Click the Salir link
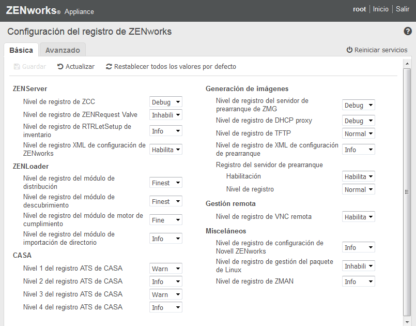Screen dimensions: 416x326 point(403,9)
